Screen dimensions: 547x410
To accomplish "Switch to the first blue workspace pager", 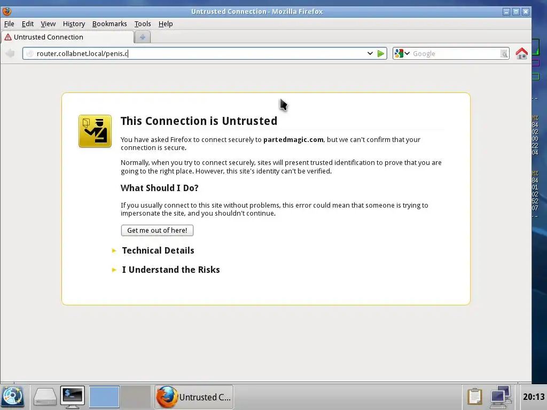I will [104, 397].
